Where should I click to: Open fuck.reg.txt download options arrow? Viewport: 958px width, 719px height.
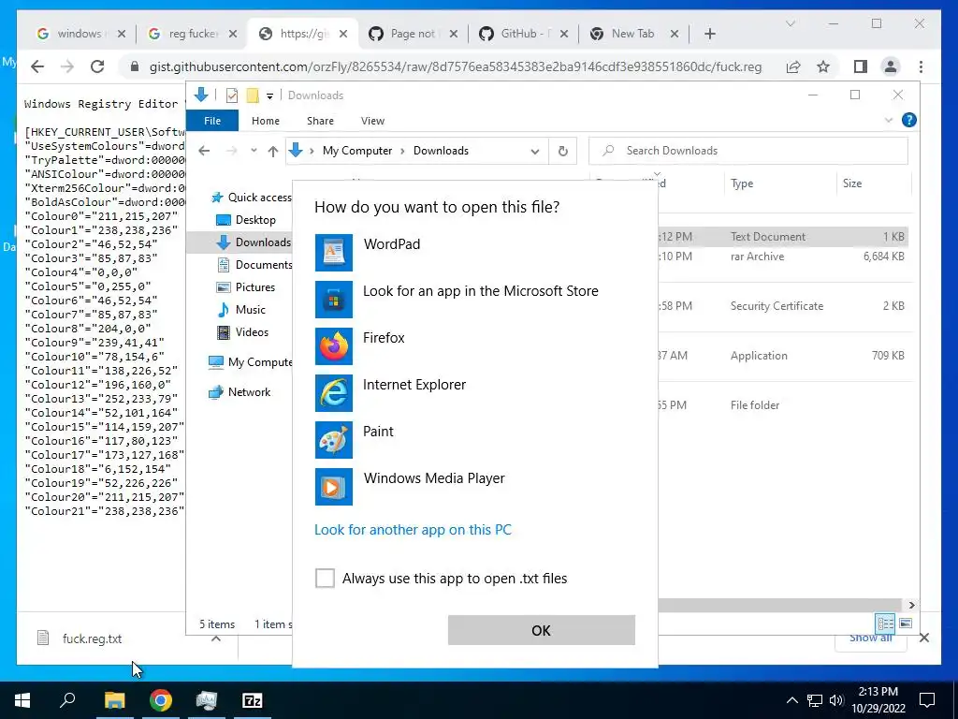click(216, 638)
